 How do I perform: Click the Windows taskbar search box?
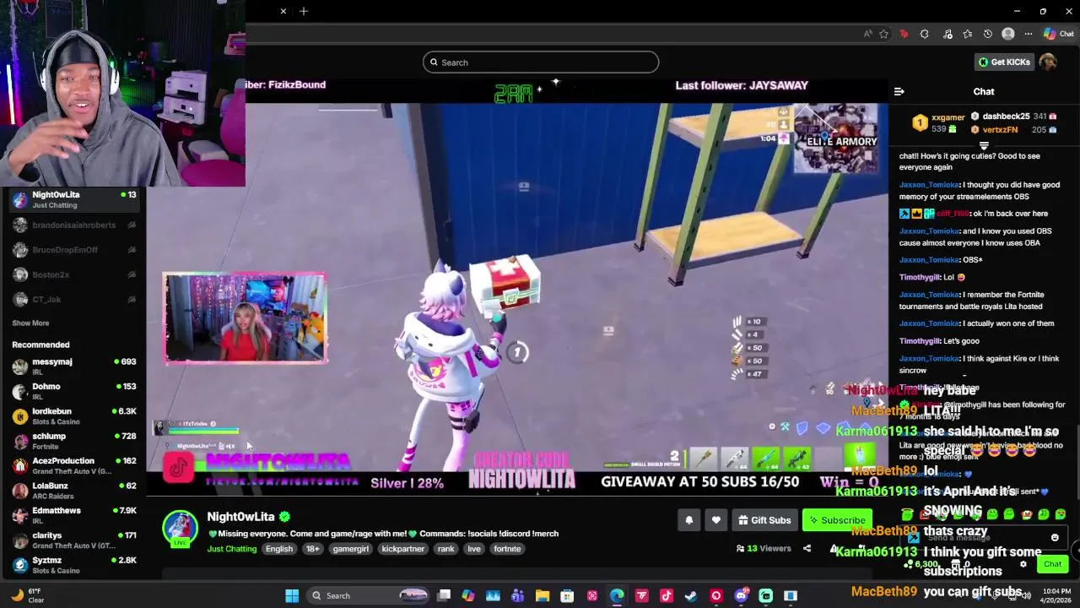(x=368, y=595)
